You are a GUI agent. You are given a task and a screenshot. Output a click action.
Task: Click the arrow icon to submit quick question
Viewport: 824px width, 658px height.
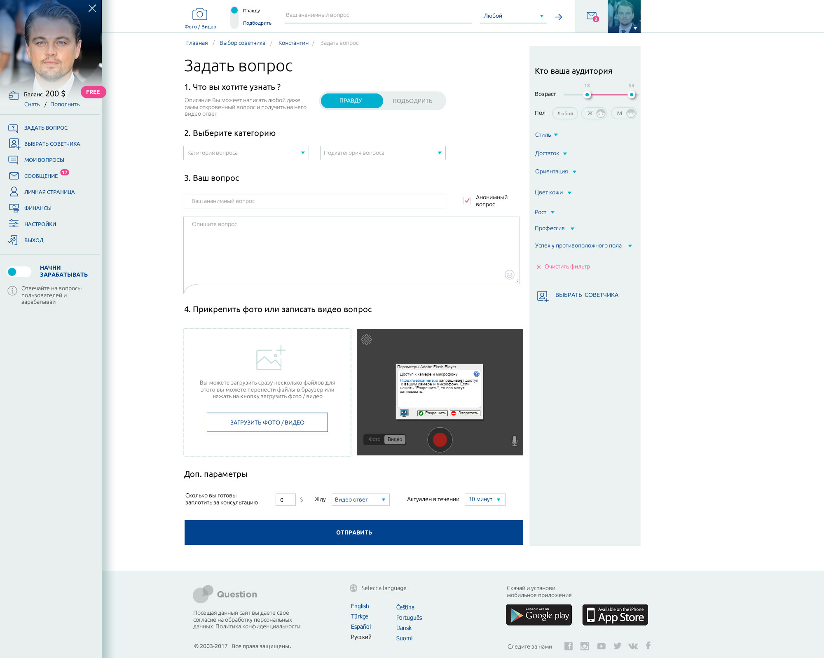tap(559, 17)
